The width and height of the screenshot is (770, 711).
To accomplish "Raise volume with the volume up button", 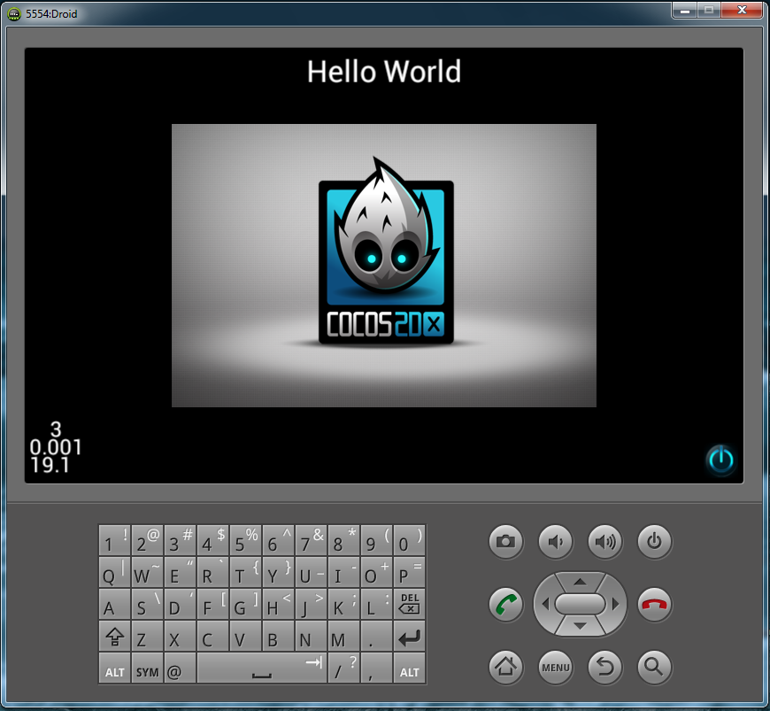I will click(605, 542).
